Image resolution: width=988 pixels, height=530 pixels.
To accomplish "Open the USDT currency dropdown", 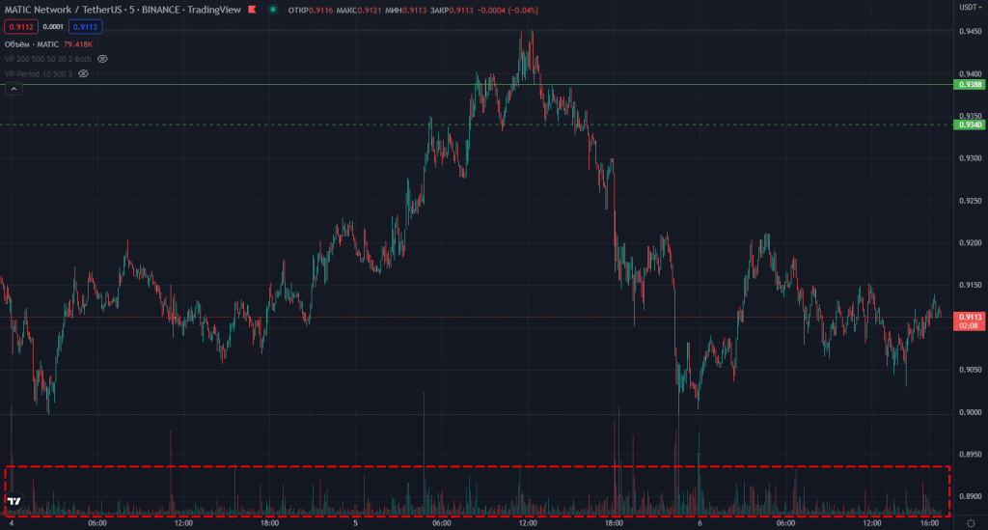I will [971, 8].
